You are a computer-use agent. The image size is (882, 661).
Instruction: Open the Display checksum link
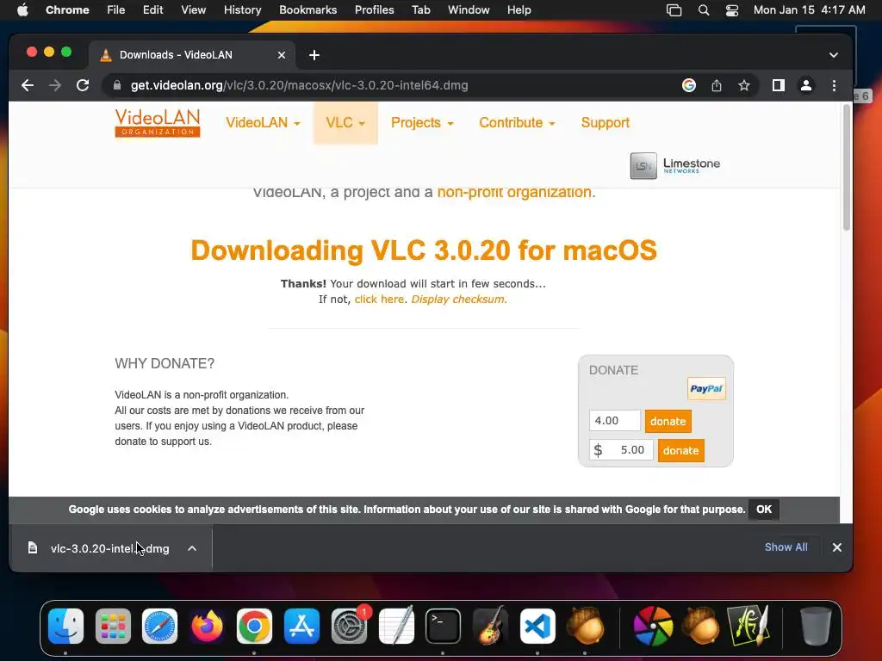pos(458,299)
